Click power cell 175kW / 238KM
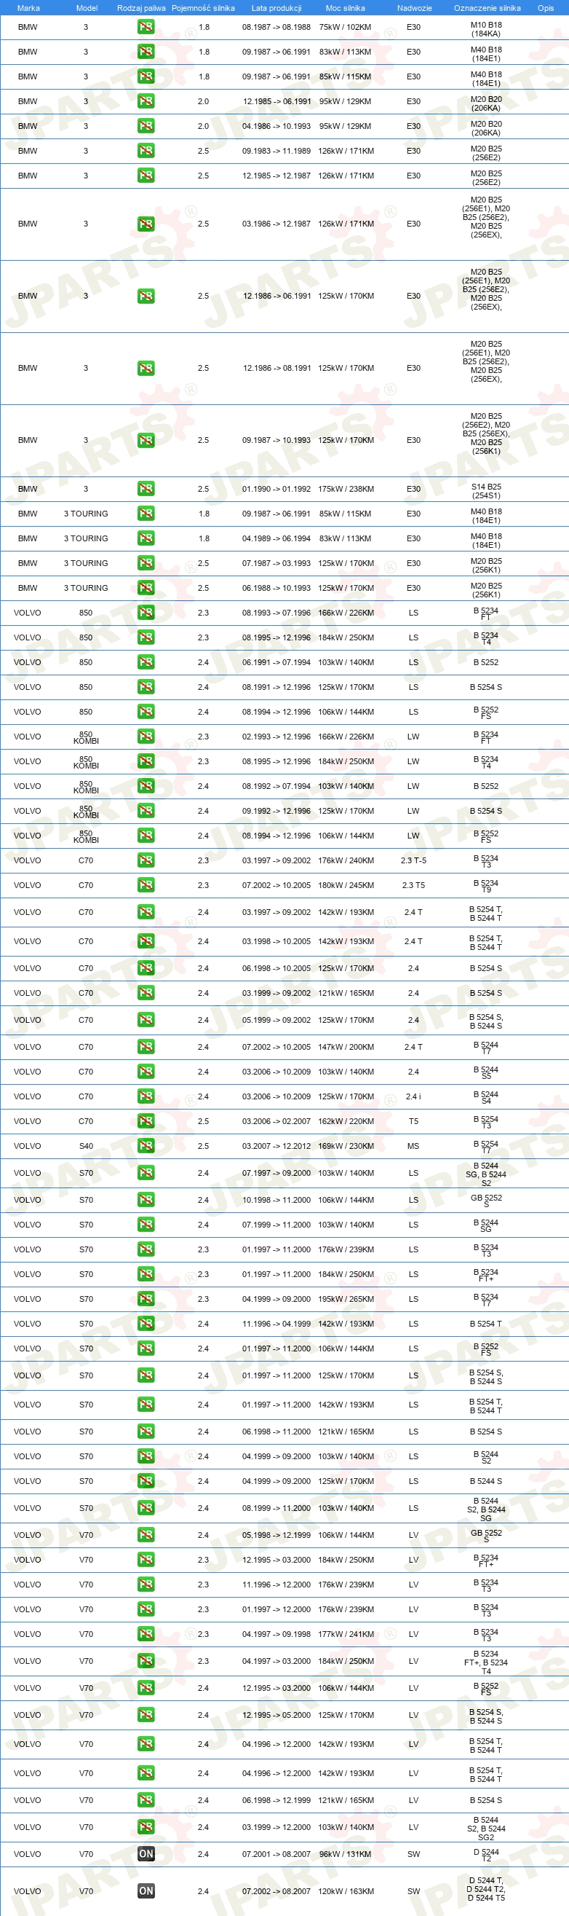 pos(346,490)
